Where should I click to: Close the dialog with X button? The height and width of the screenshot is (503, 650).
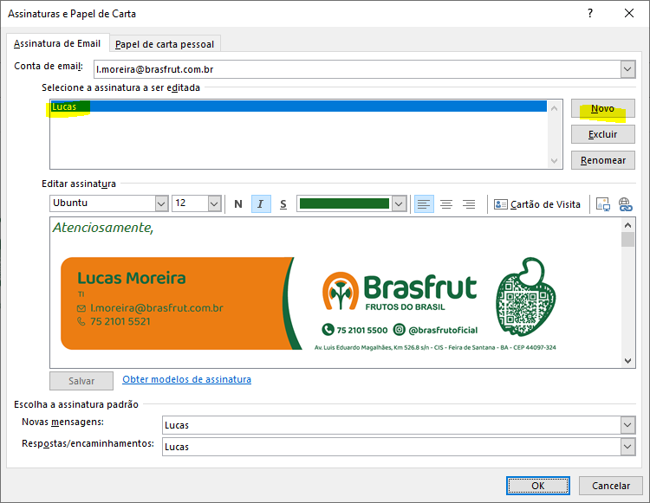[x=629, y=13]
